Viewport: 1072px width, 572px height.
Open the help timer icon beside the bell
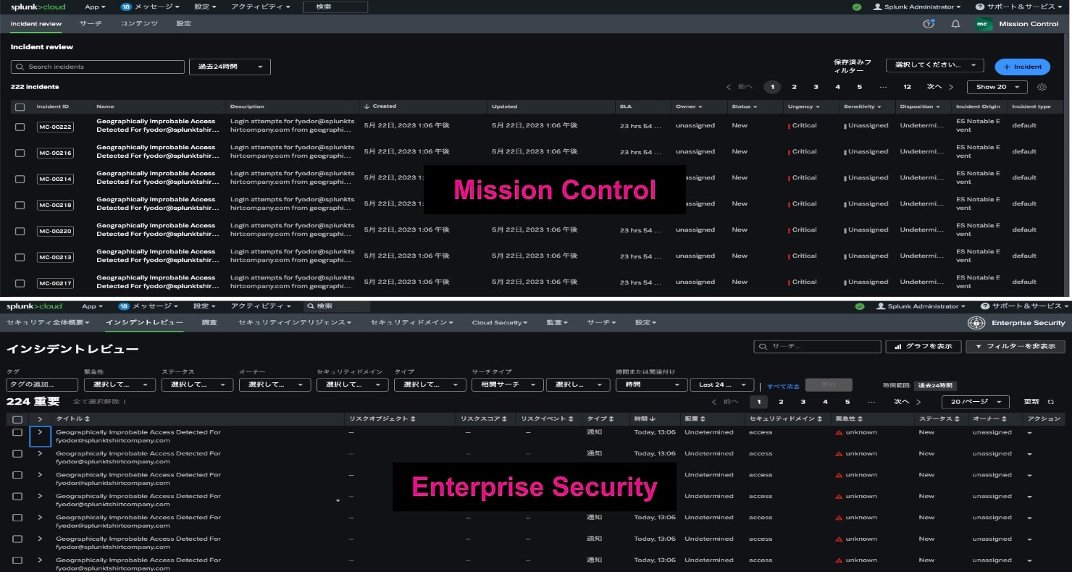pos(929,24)
